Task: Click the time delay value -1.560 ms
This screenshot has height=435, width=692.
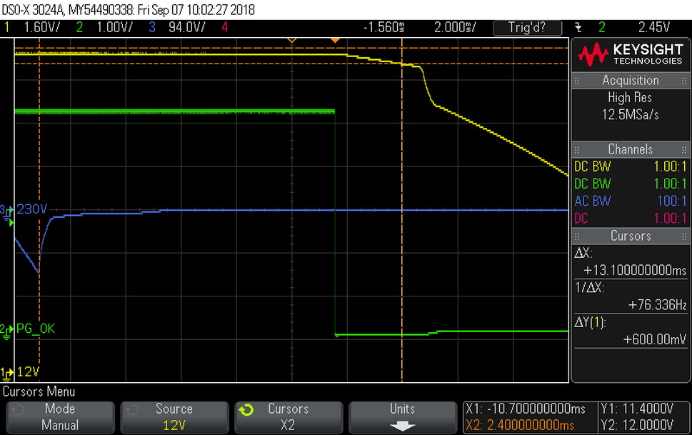Action: tap(384, 27)
